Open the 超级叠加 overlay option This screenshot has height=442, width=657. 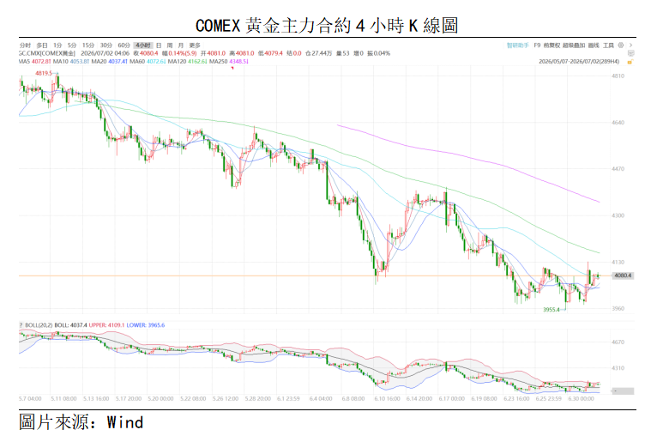573,45
